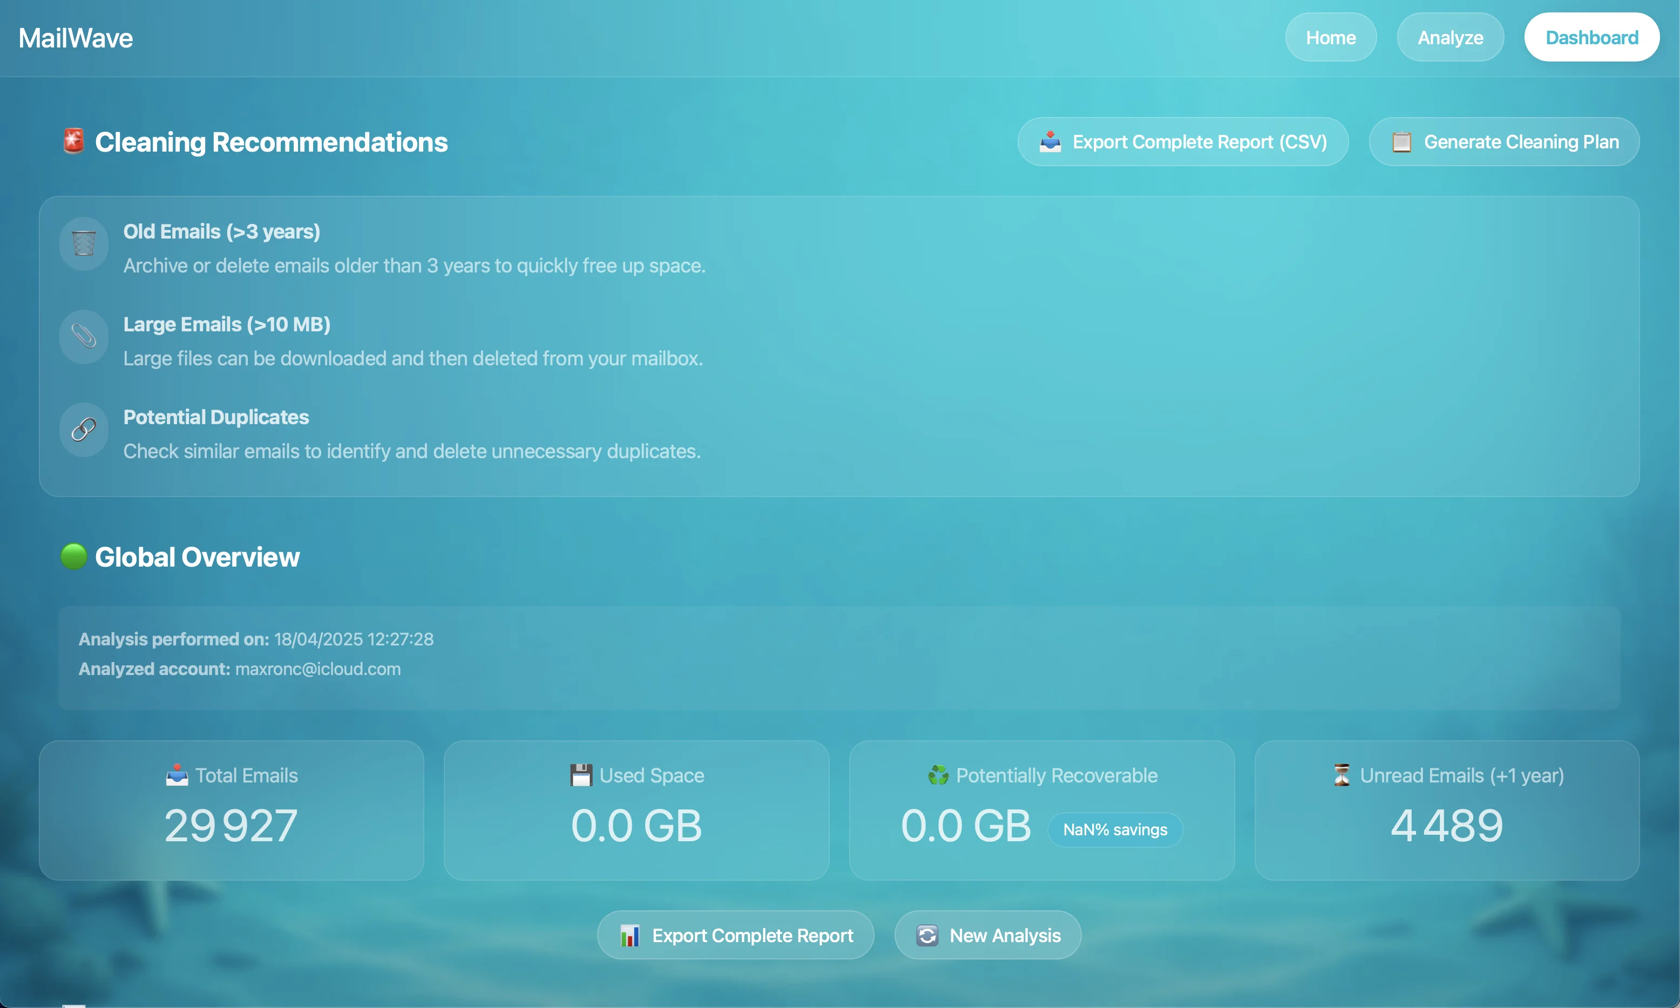The width and height of the screenshot is (1680, 1008).
Task: Click the recycle icon on Potentially Recoverable card
Action: tap(938, 775)
